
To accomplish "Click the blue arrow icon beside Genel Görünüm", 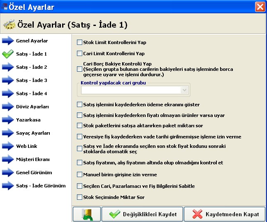I will [8, 173].
